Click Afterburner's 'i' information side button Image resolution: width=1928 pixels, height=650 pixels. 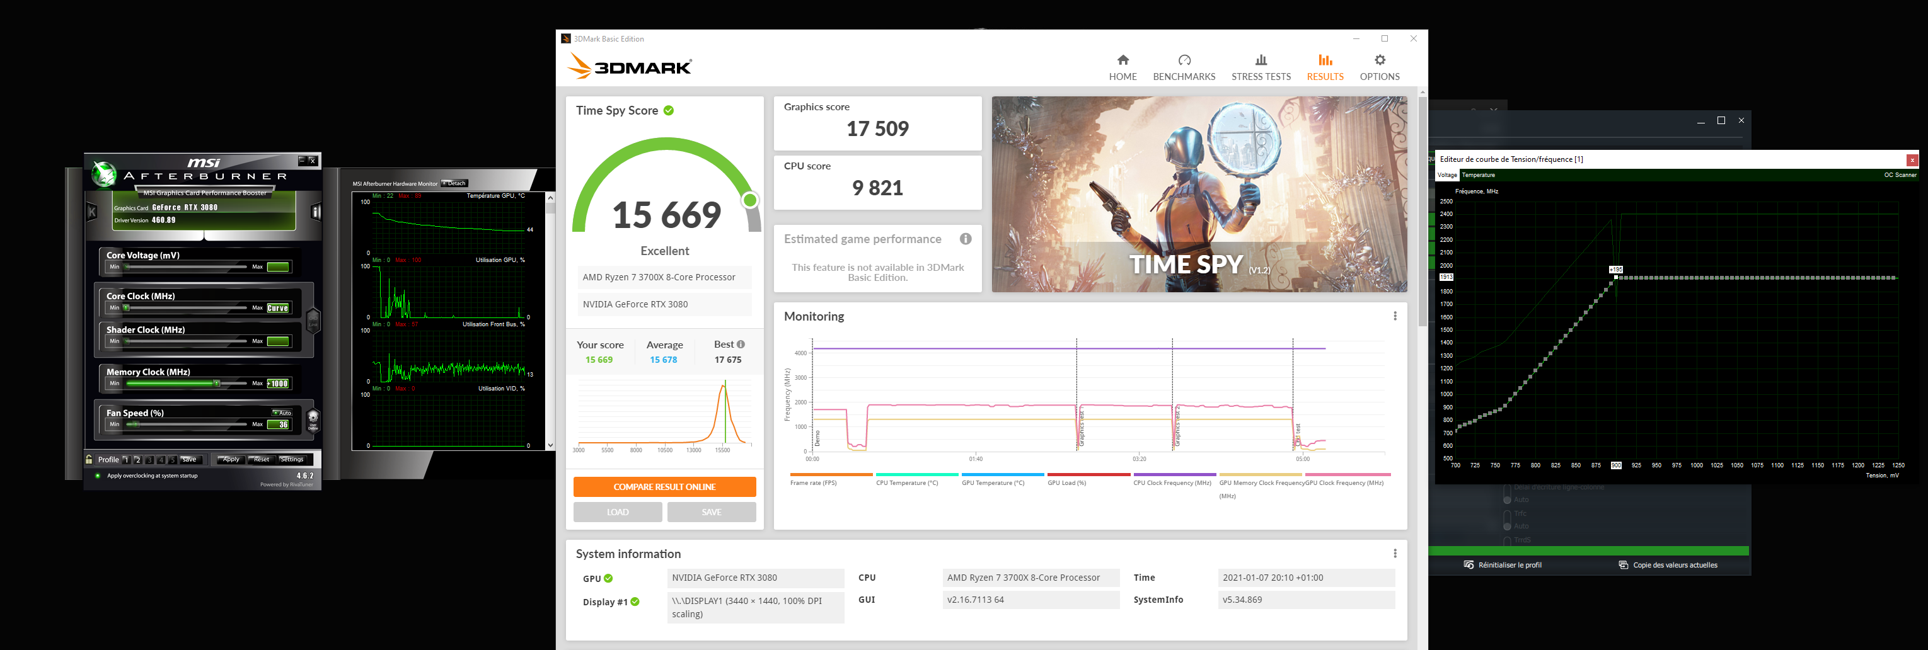pos(316,212)
